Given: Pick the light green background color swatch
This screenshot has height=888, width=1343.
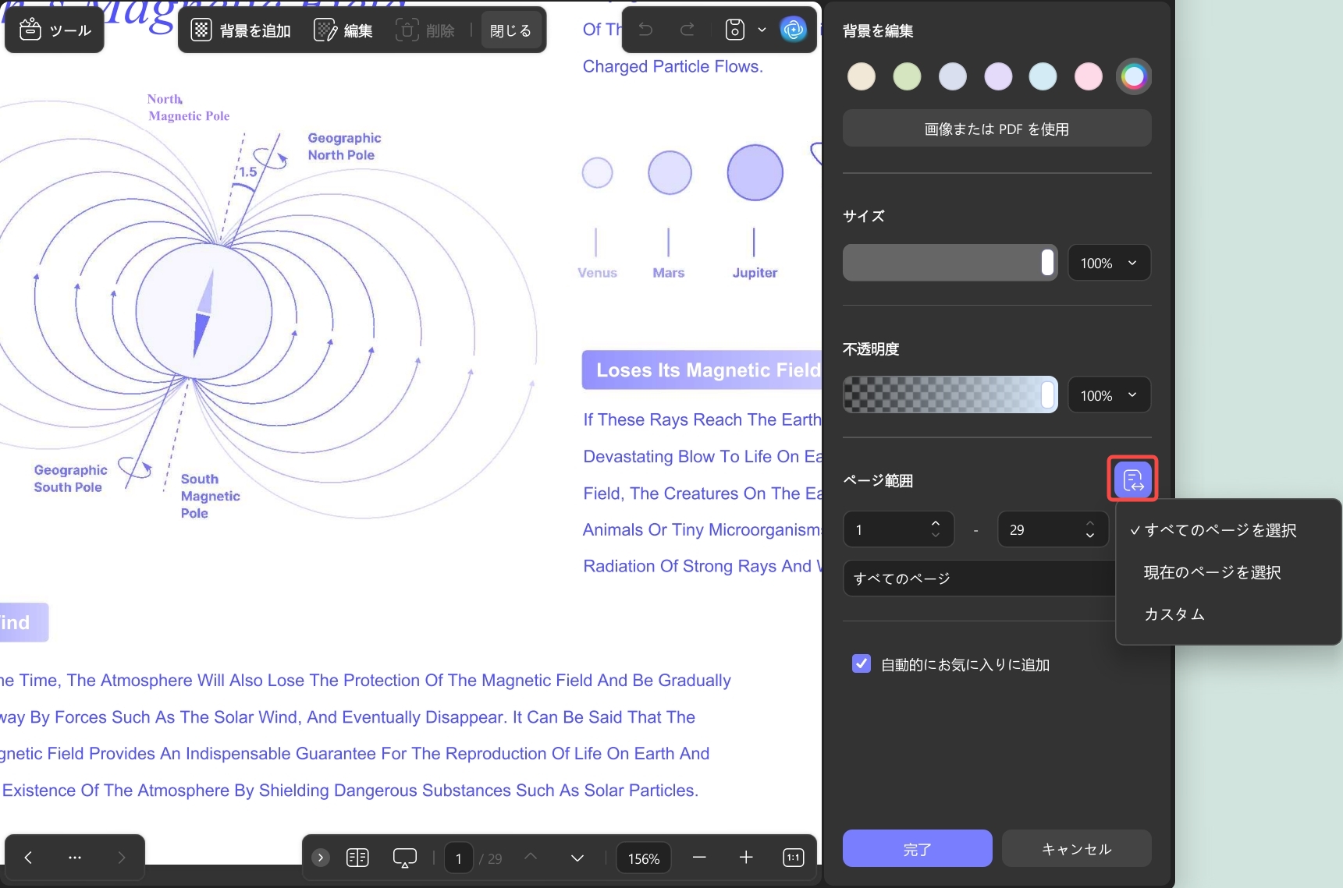Looking at the screenshot, I should click(x=907, y=76).
